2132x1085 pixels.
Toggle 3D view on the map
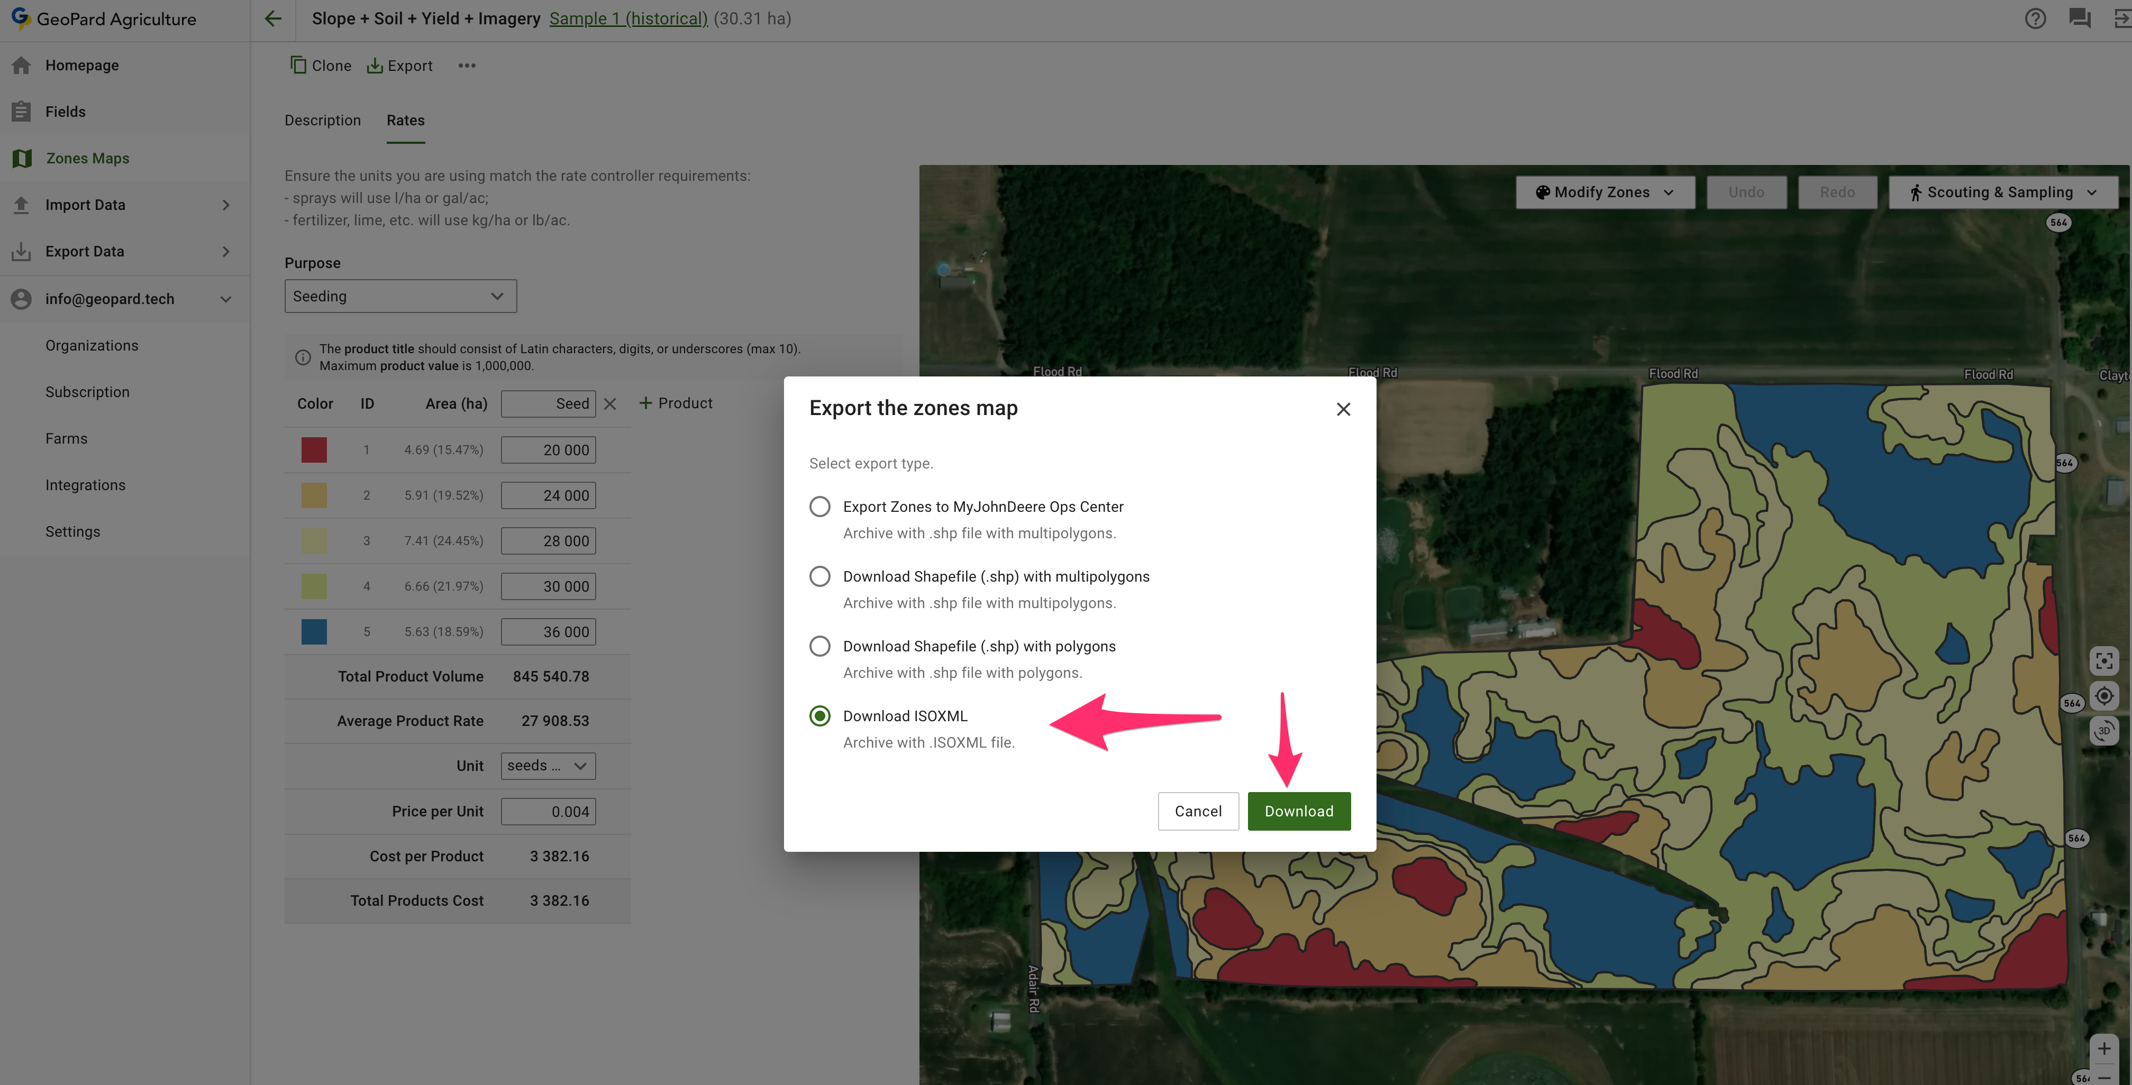coord(2104,731)
